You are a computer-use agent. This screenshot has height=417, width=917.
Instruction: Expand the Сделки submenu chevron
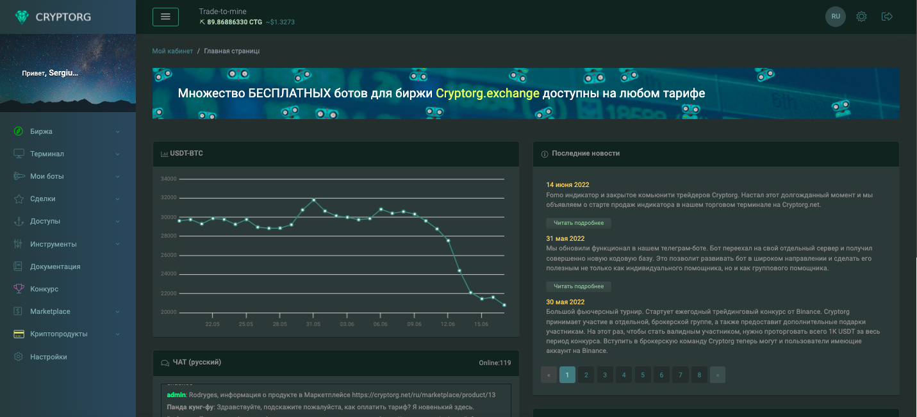click(x=117, y=199)
